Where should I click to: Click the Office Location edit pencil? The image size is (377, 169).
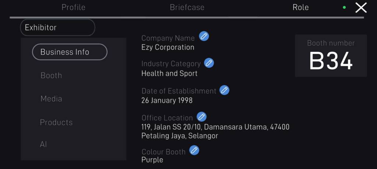coord(201,117)
